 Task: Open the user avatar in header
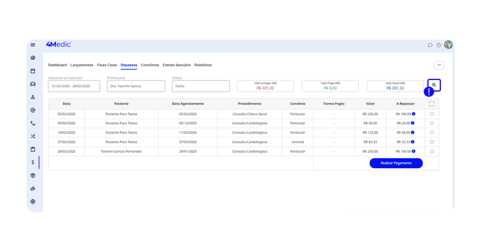tap(448, 45)
